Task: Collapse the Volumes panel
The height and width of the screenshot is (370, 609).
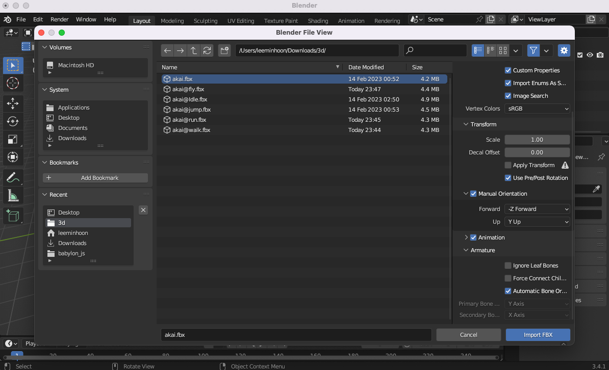Action: point(45,47)
